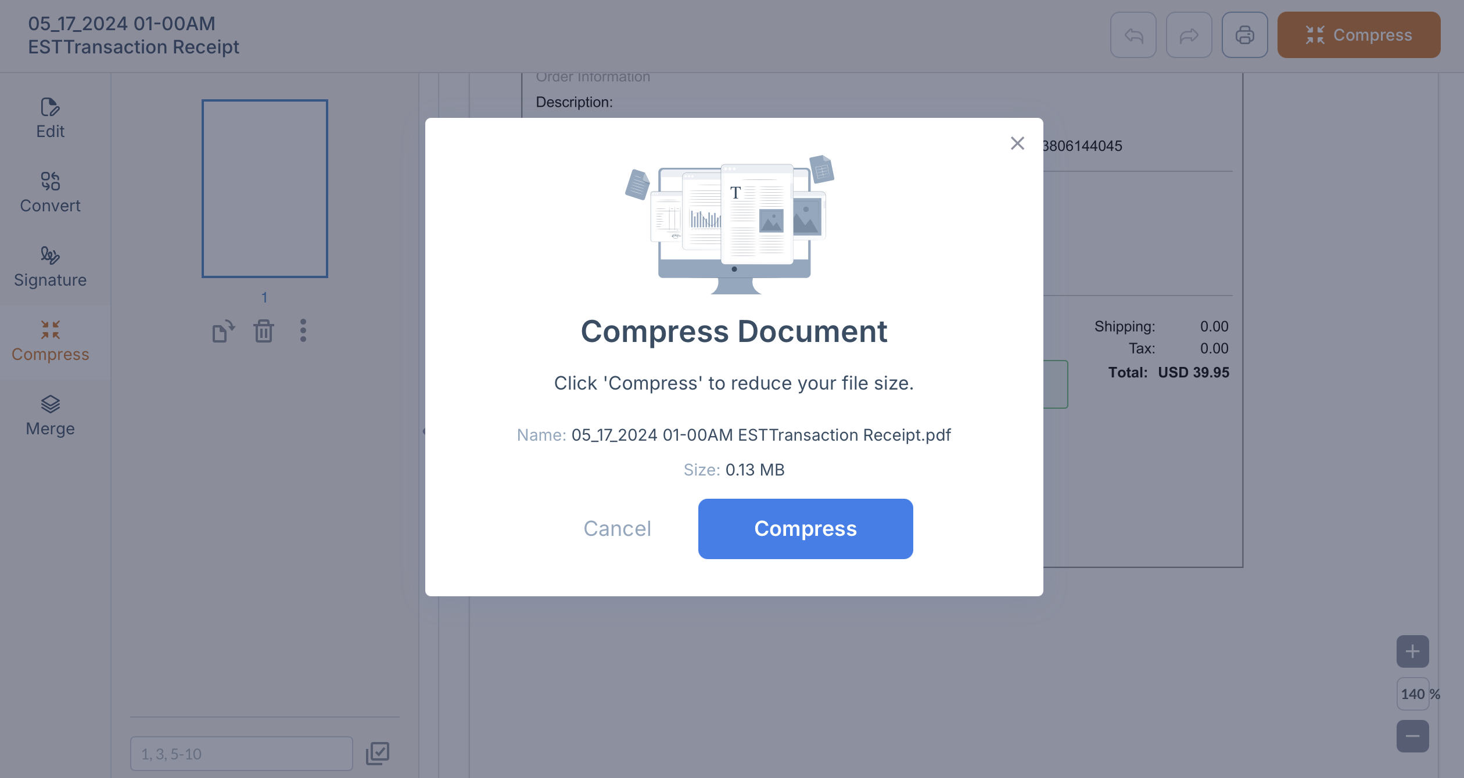Select the page 1 thumbnail
1464x778 pixels.
(x=265, y=189)
